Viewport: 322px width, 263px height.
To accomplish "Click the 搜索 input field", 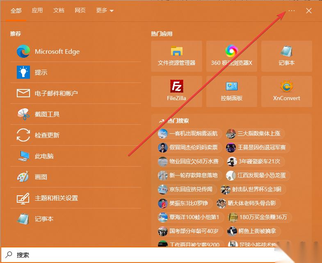I will click(x=137, y=255).
